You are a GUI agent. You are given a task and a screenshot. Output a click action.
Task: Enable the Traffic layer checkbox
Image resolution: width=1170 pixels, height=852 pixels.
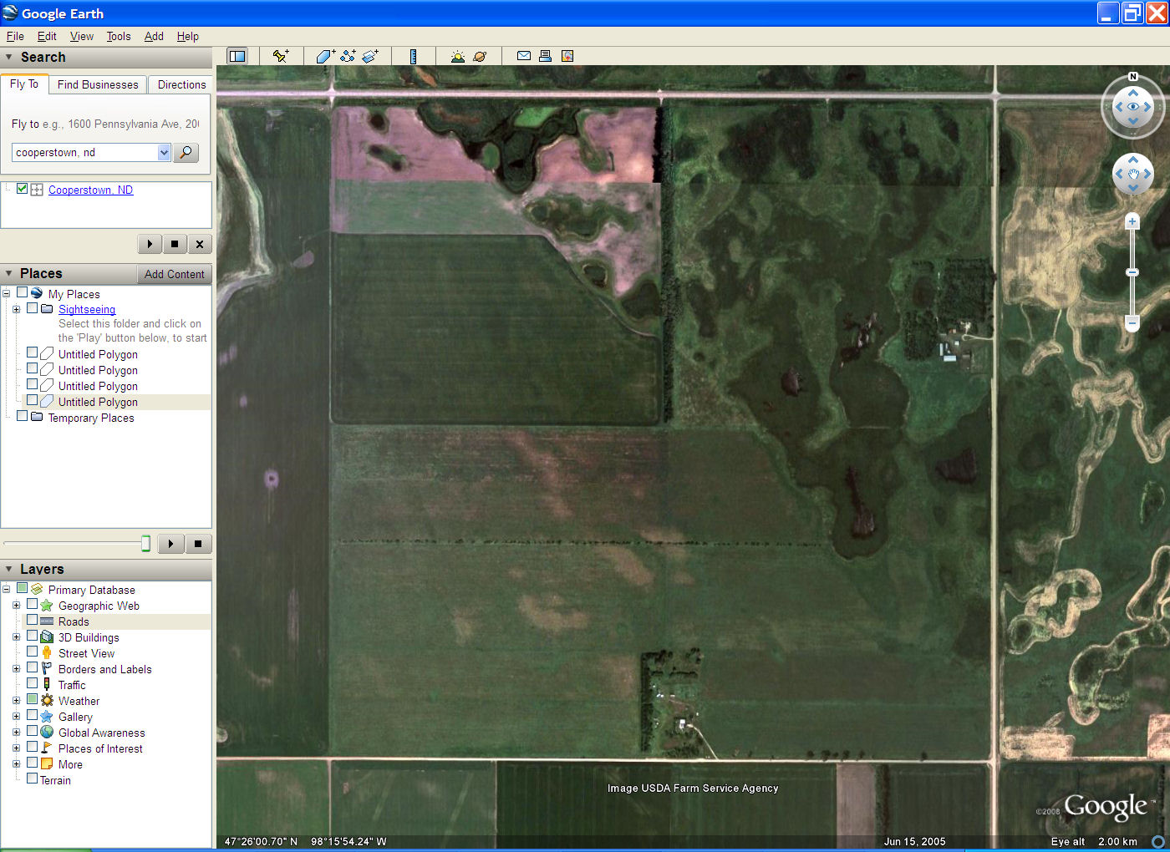click(x=32, y=683)
